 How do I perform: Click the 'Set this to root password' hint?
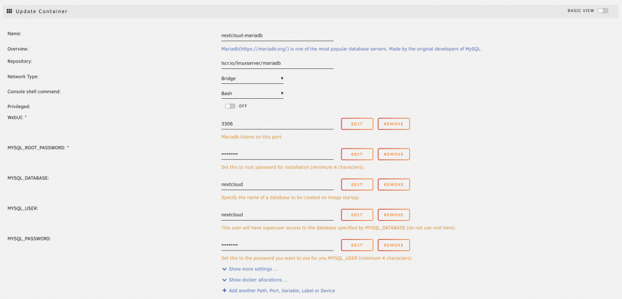(293, 167)
